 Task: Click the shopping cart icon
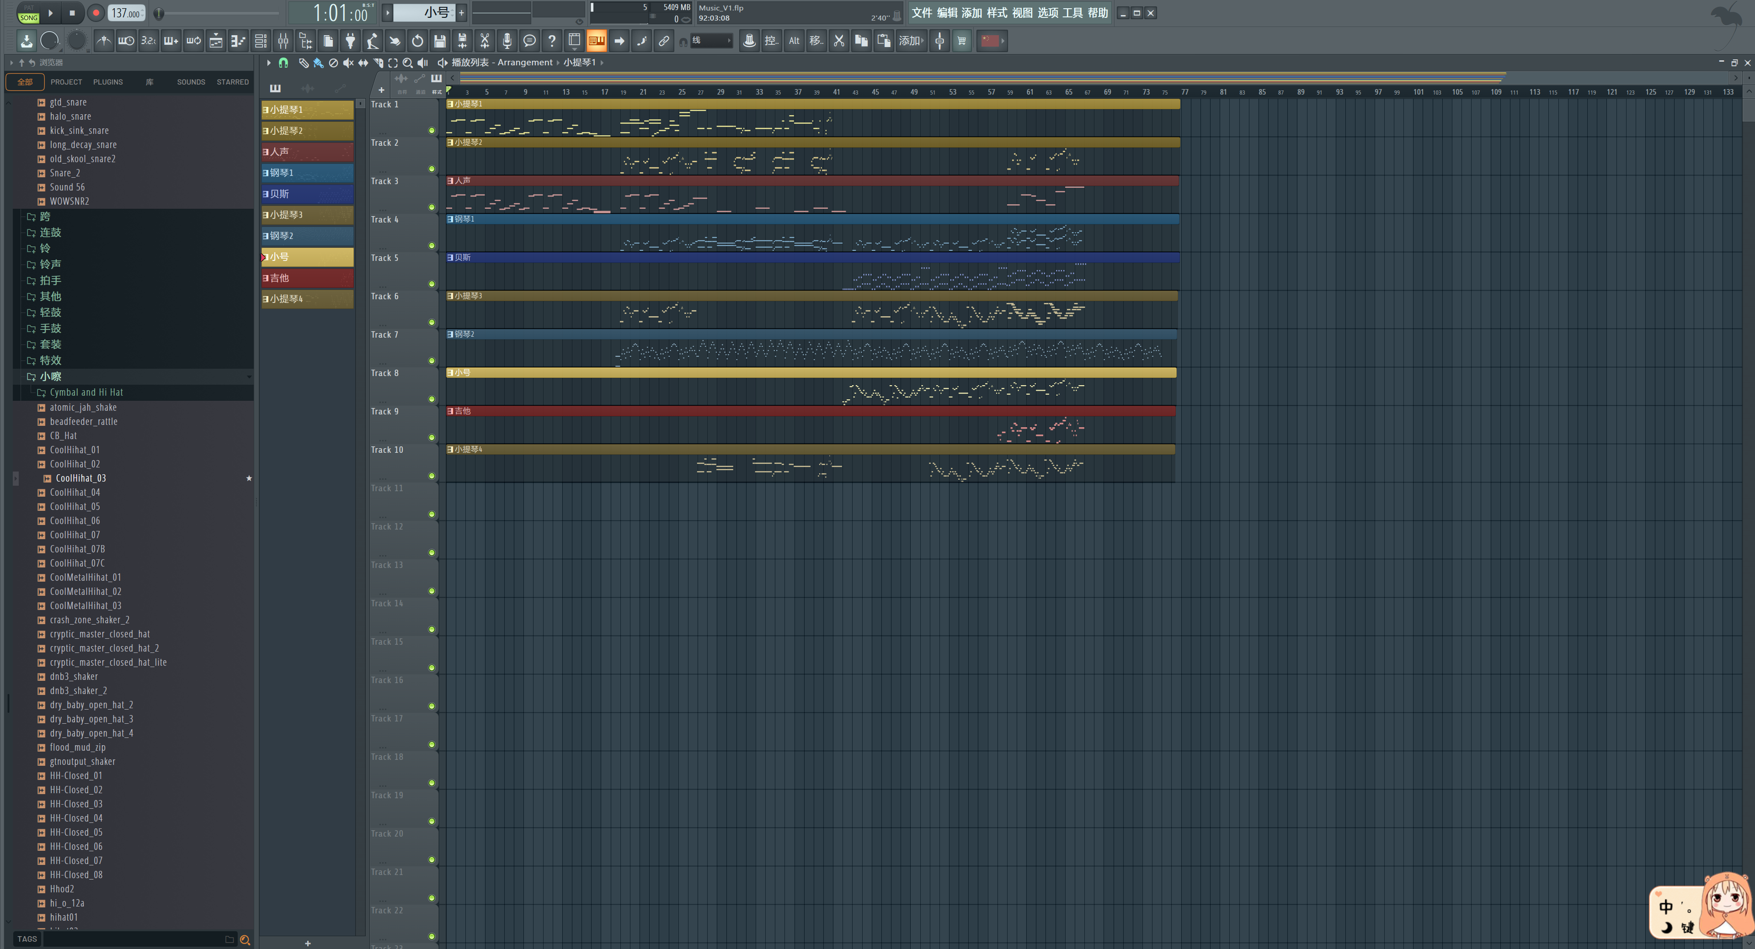[x=962, y=41]
